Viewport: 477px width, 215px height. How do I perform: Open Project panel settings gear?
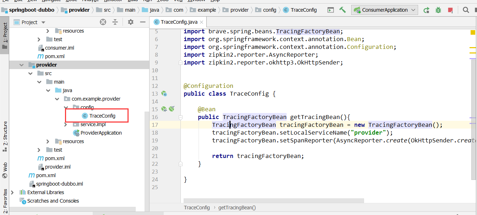131,22
